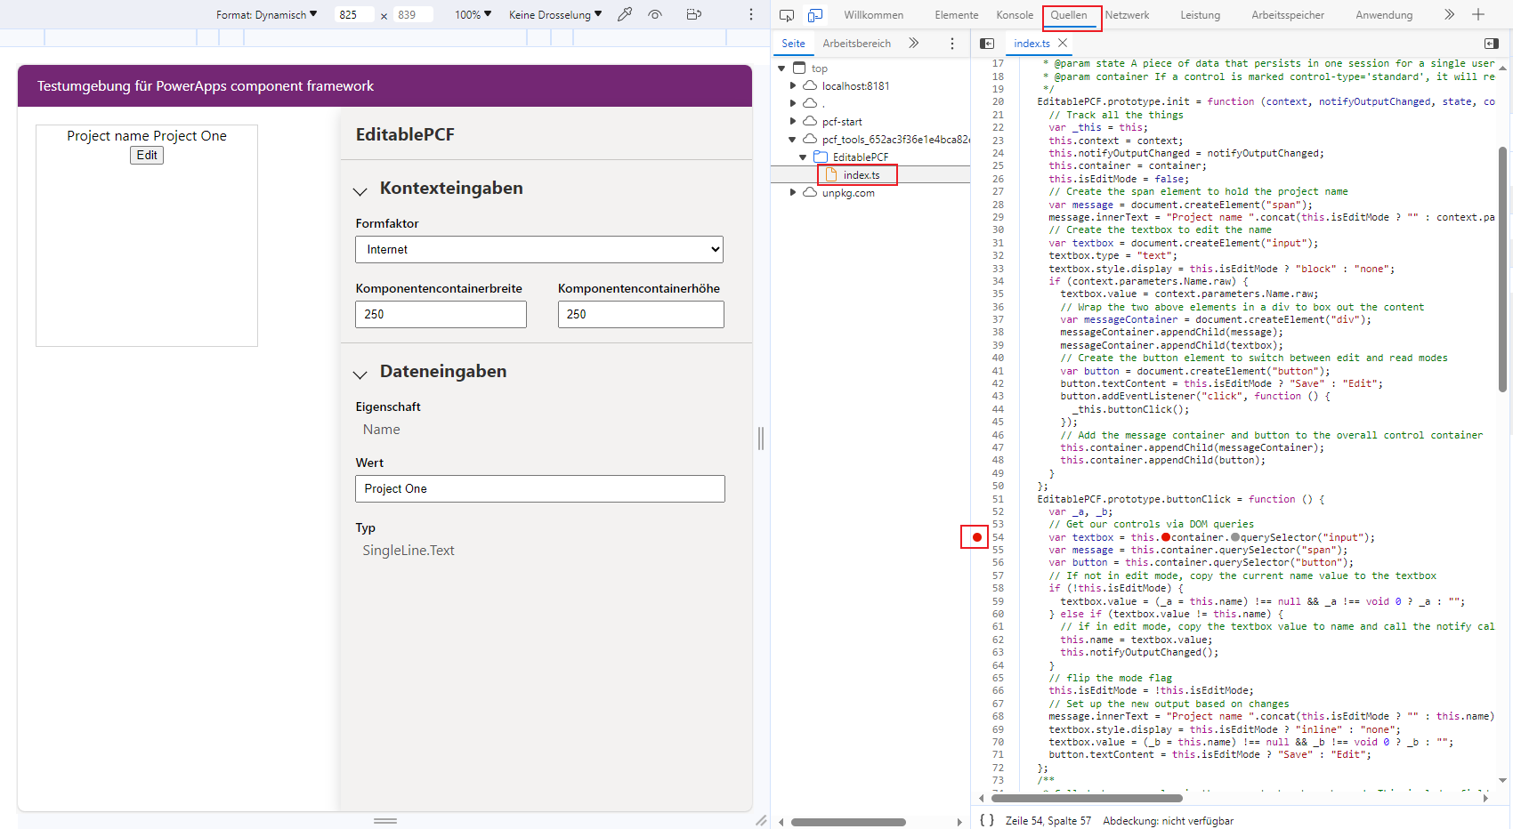Screen dimensions: 1513x829
Task: Click the eyedropper icon in the top toolbar
Action: [625, 15]
